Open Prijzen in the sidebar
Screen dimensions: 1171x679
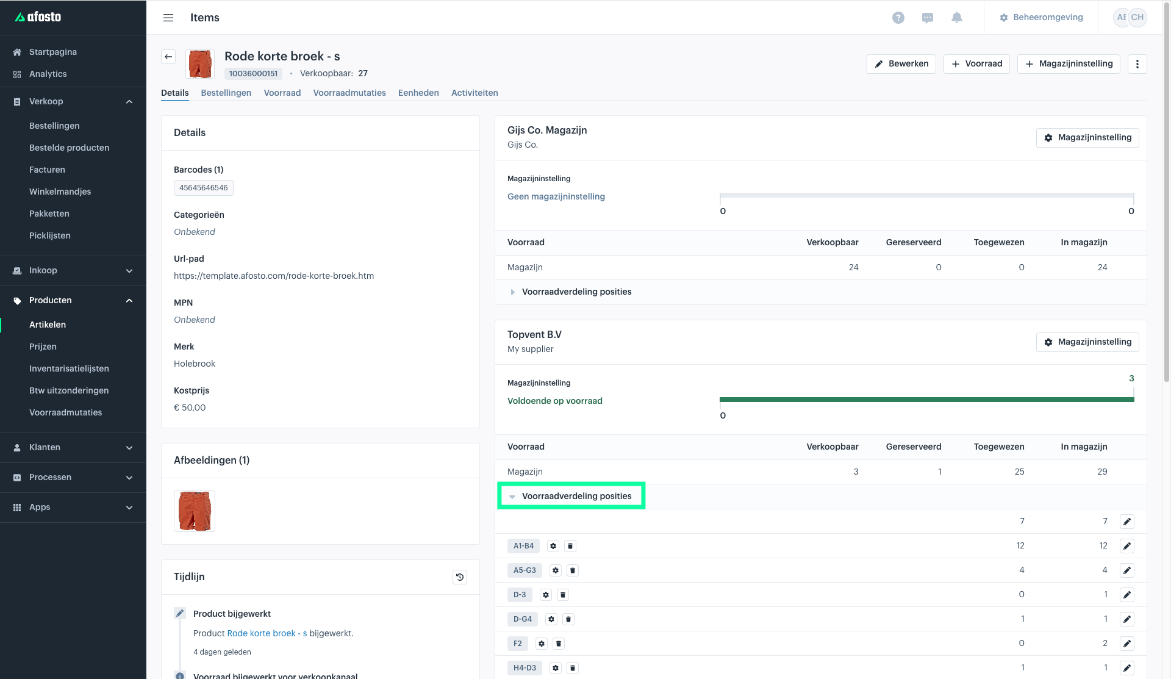(43, 347)
